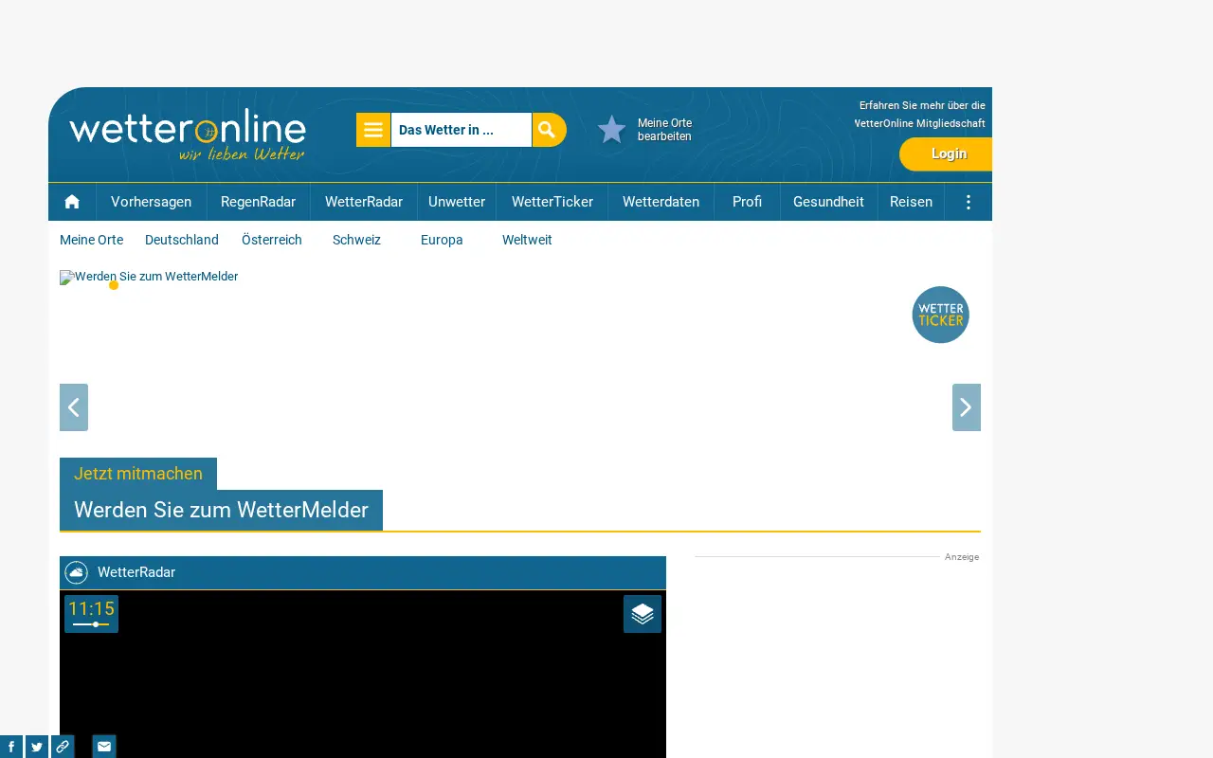Click the radar time slider under 11:15
Viewport: 1213px width, 758px height.
pos(91,624)
